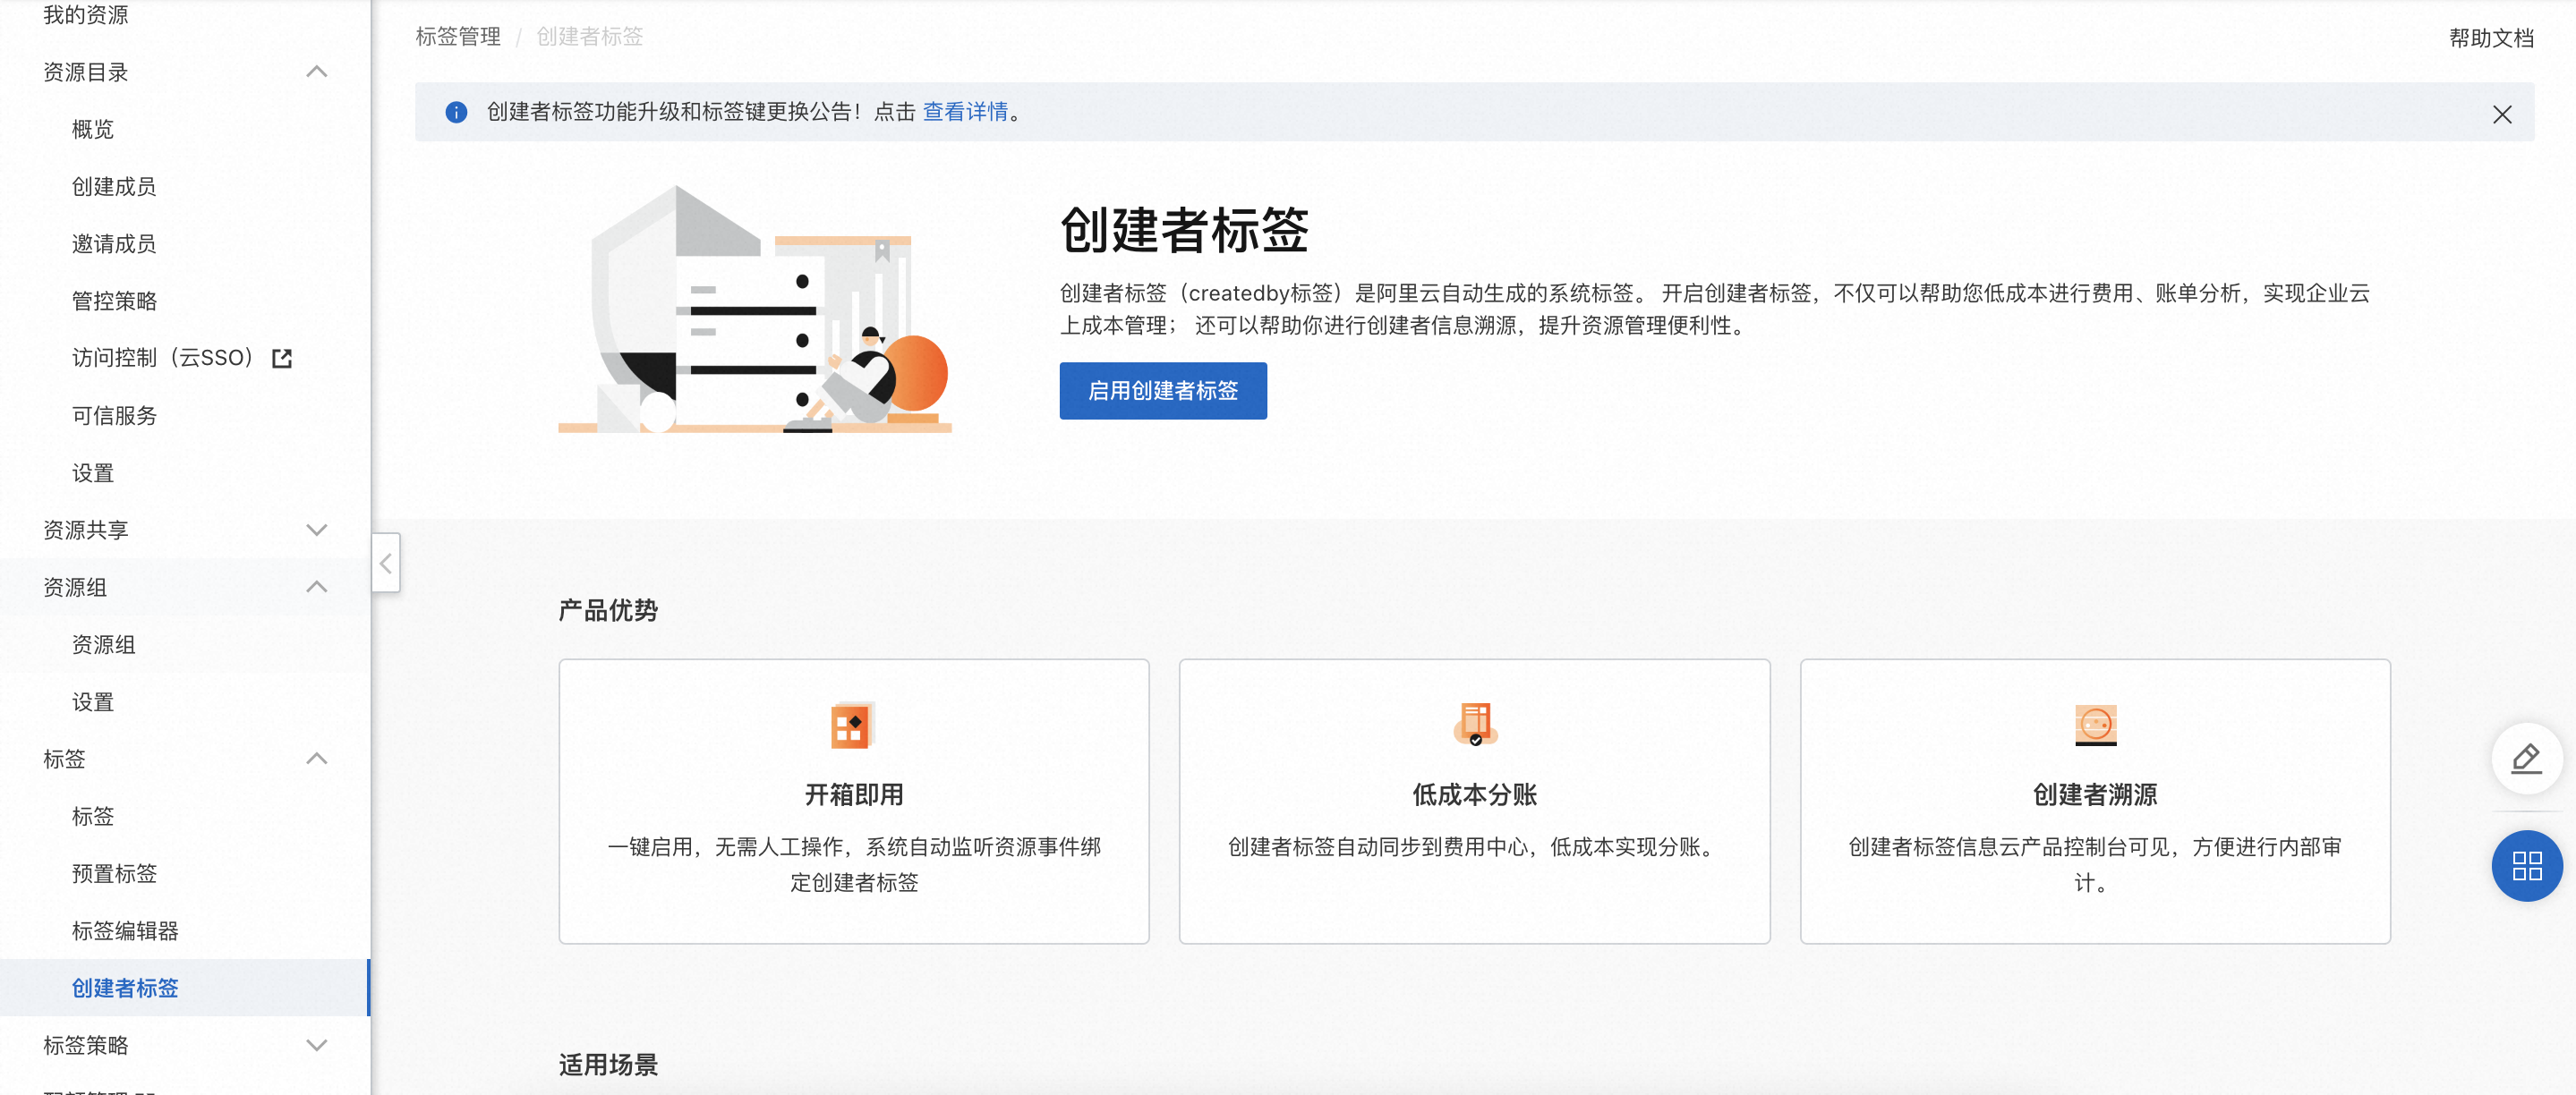This screenshot has height=1095, width=2576.
Task: Expand the 资源共享 menu section
Action: [316, 530]
